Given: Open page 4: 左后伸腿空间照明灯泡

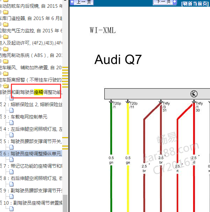Looking at the screenshot, I should coord(31,129).
